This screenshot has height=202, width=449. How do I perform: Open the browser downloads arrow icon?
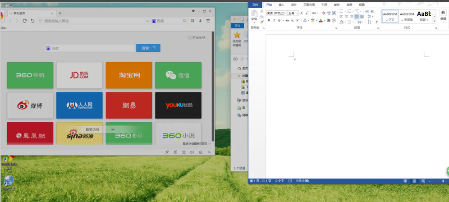(x=200, y=21)
